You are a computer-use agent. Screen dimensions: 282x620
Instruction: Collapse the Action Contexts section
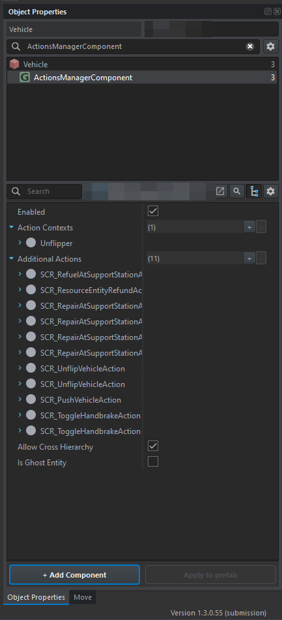tap(11, 228)
